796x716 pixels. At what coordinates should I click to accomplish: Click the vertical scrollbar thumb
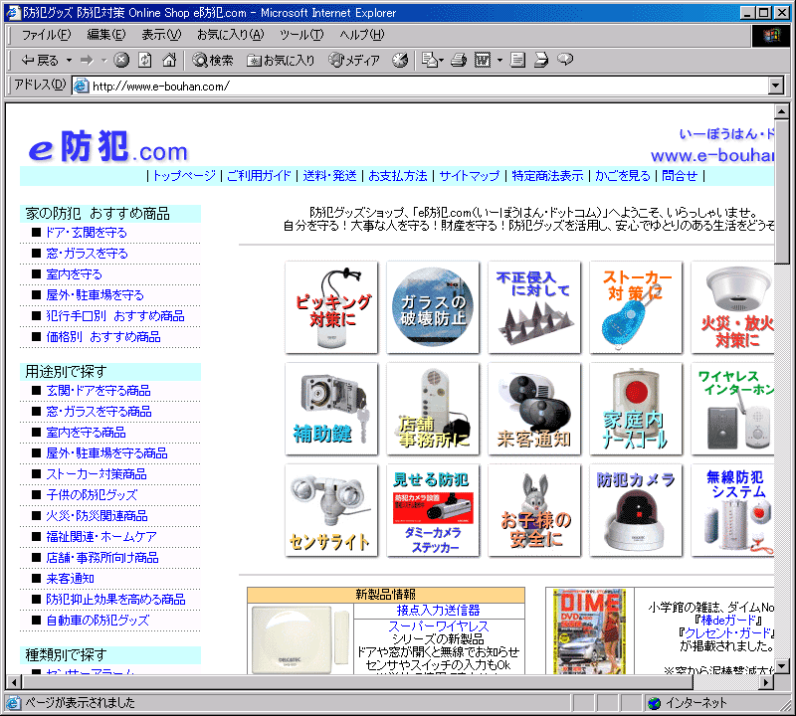[782, 191]
